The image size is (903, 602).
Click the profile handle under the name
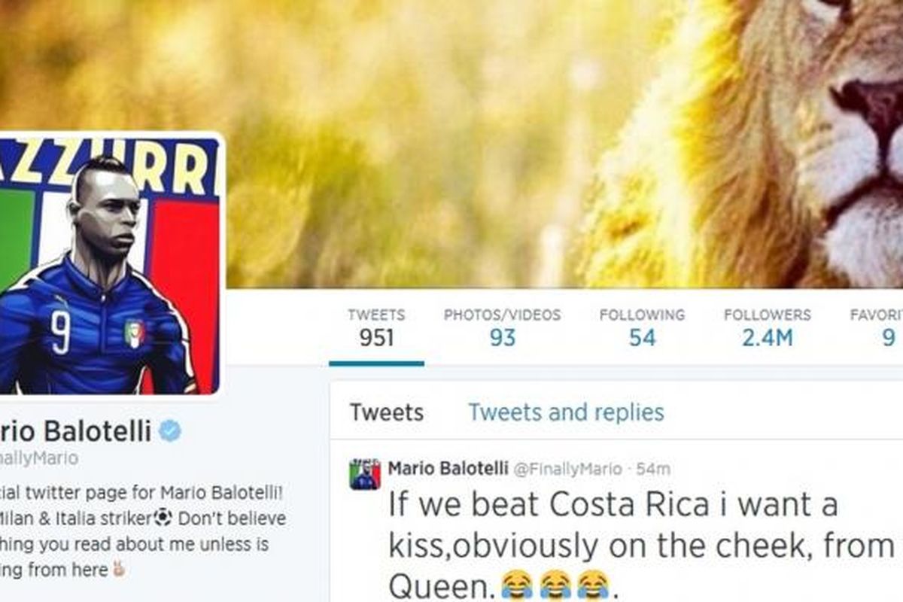(x=39, y=458)
